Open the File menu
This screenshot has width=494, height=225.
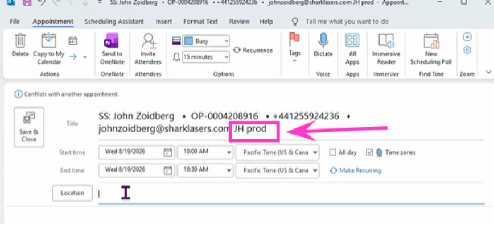pyautogui.click(x=14, y=22)
